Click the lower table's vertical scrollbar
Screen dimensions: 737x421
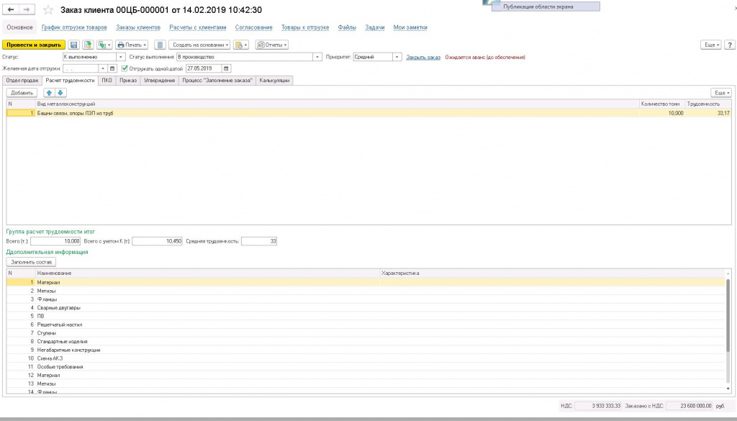pos(728,316)
